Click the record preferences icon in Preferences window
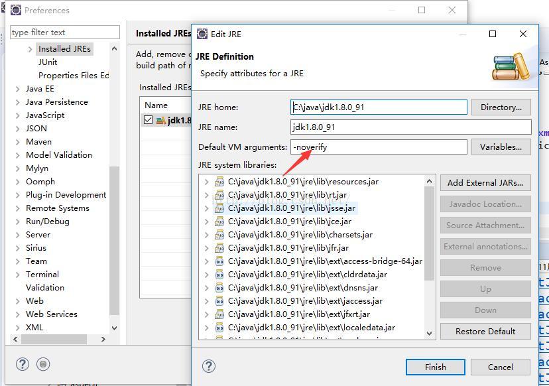 [43, 364]
